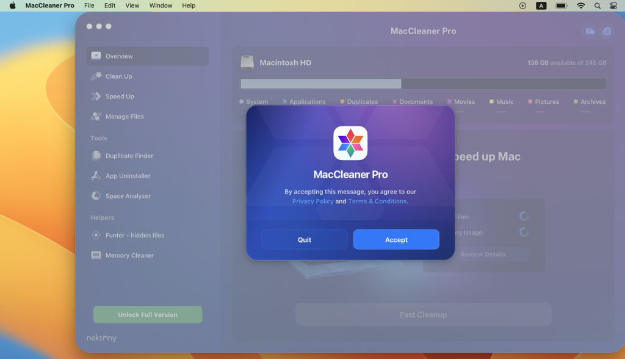Open the Privacy Policy link

(x=313, y=201)
